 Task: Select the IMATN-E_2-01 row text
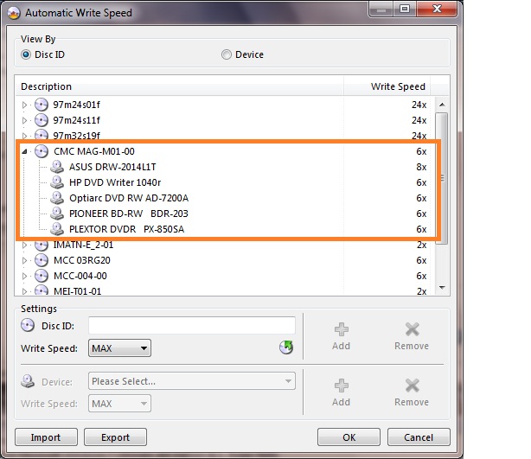(83, 245)
